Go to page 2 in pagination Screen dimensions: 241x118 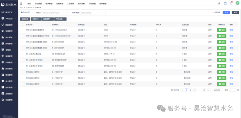(191, 90)
